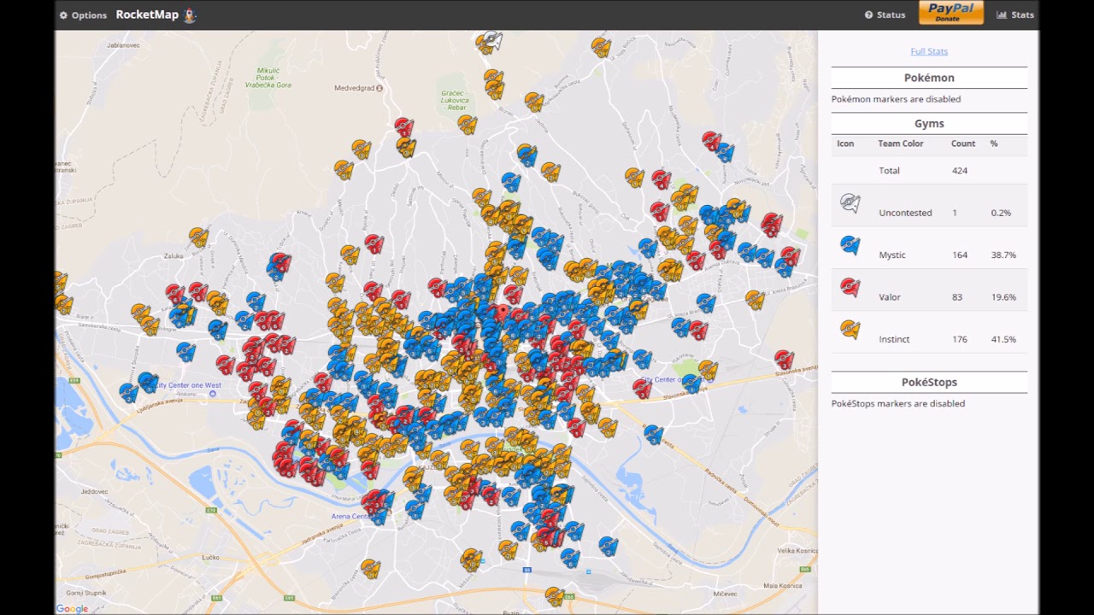The width and height of the screenshot is (1094, 615).
Task: Select the Valor gym marker below Medvedgrad label
Action: pyautogui.click(x=403, y=128)
